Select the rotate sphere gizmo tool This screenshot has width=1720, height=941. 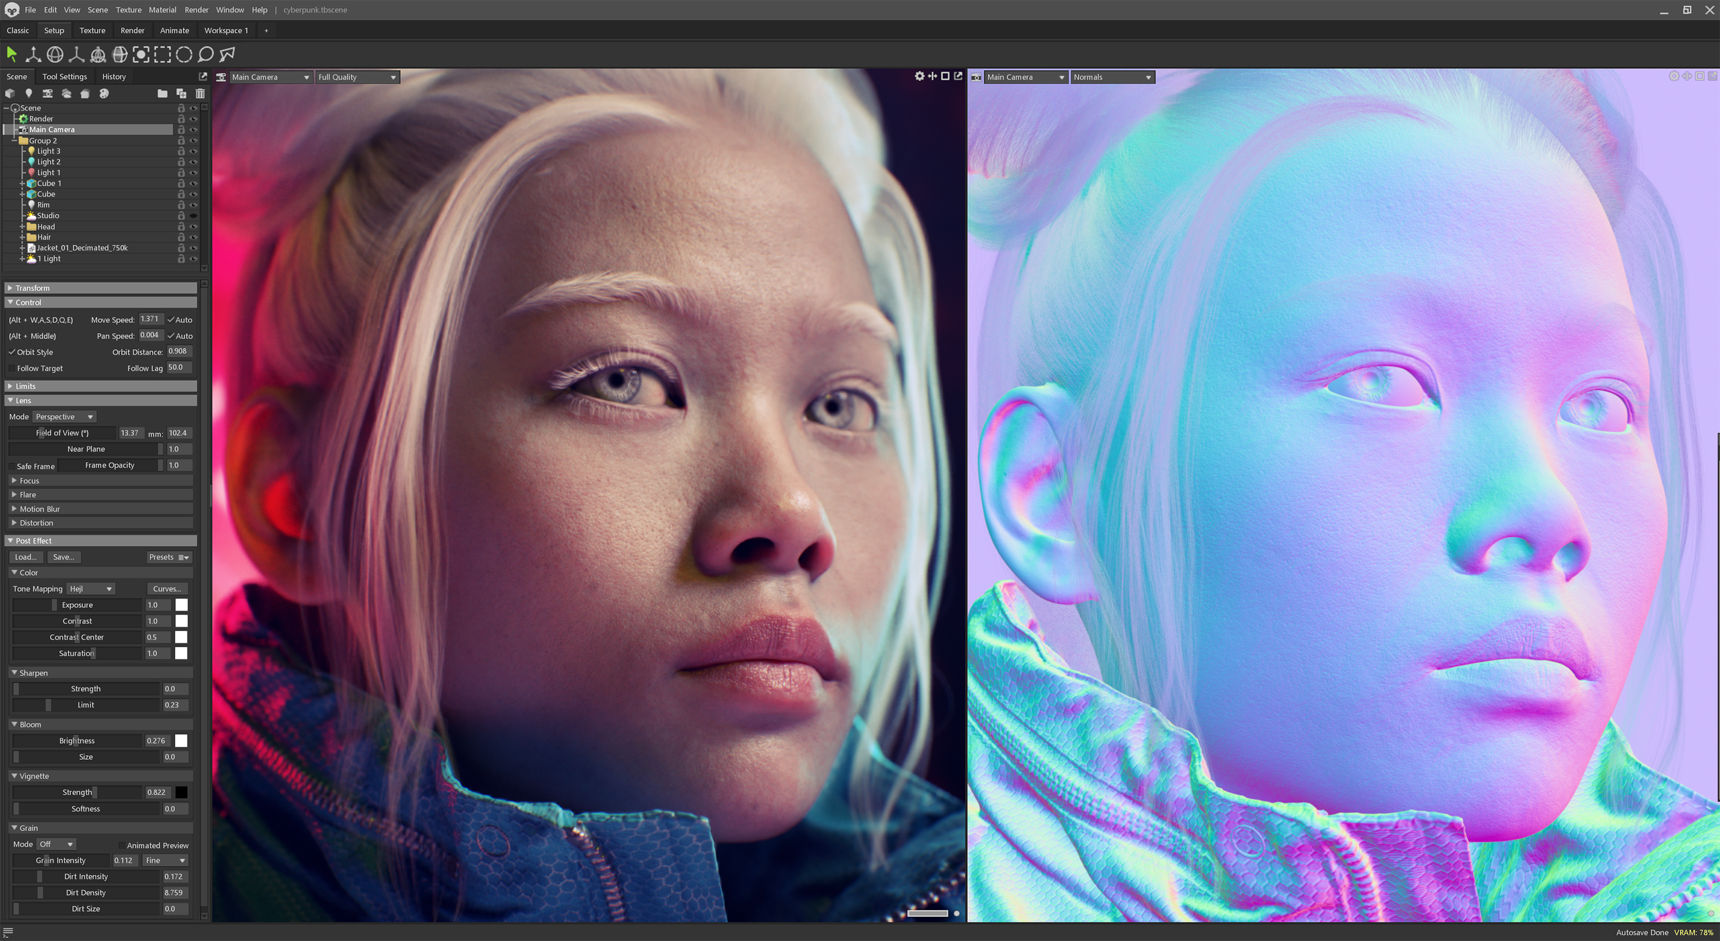coord(54,54)
